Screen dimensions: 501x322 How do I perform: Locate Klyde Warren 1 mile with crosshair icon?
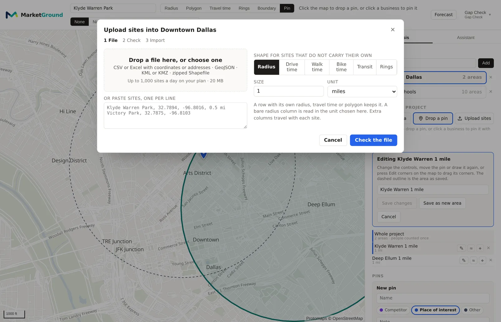[x=480, y=248]
